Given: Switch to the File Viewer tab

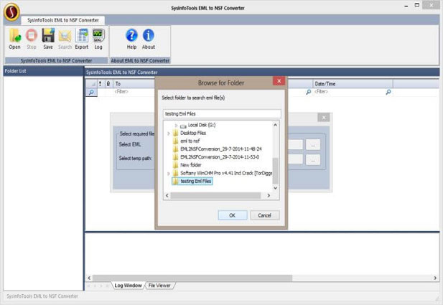Looking at the screenshot, I should click(x=159, y=286).
